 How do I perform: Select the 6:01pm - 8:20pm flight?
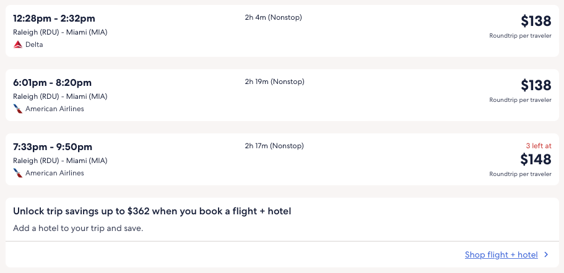pos(52,83)
